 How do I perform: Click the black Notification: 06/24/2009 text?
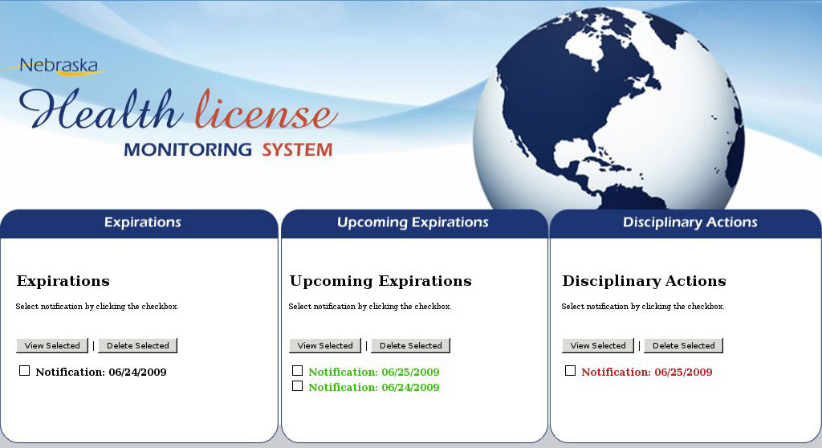point(101,373)
